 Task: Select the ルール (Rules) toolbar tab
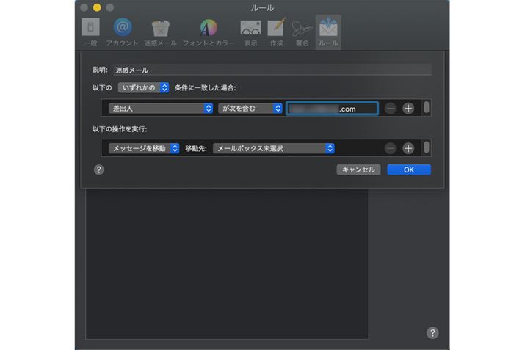[x=327, y=32]
